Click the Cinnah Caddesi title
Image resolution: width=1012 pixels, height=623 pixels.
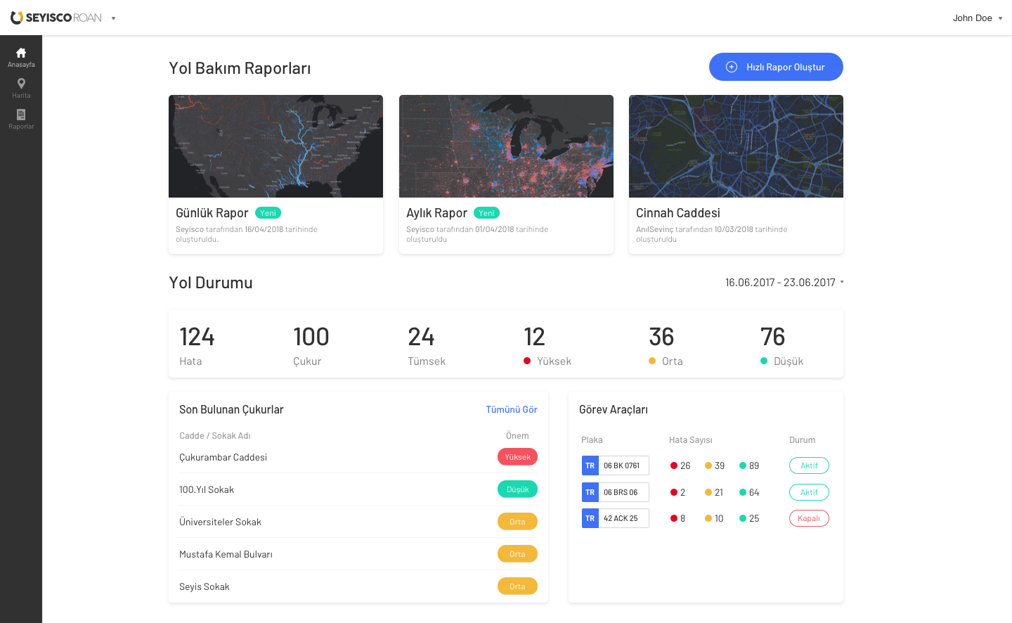click(x=678, y=213)
